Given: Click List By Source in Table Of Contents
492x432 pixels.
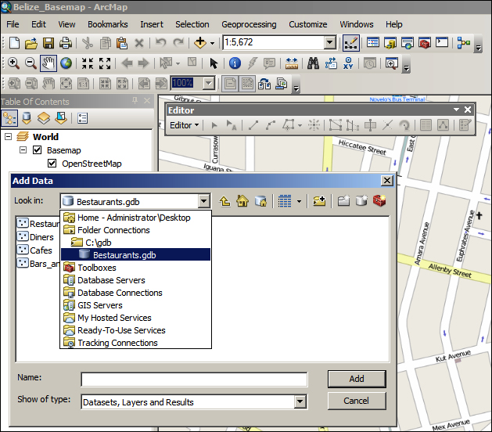Looking at the screenshot, I should [x=27, y=118].
